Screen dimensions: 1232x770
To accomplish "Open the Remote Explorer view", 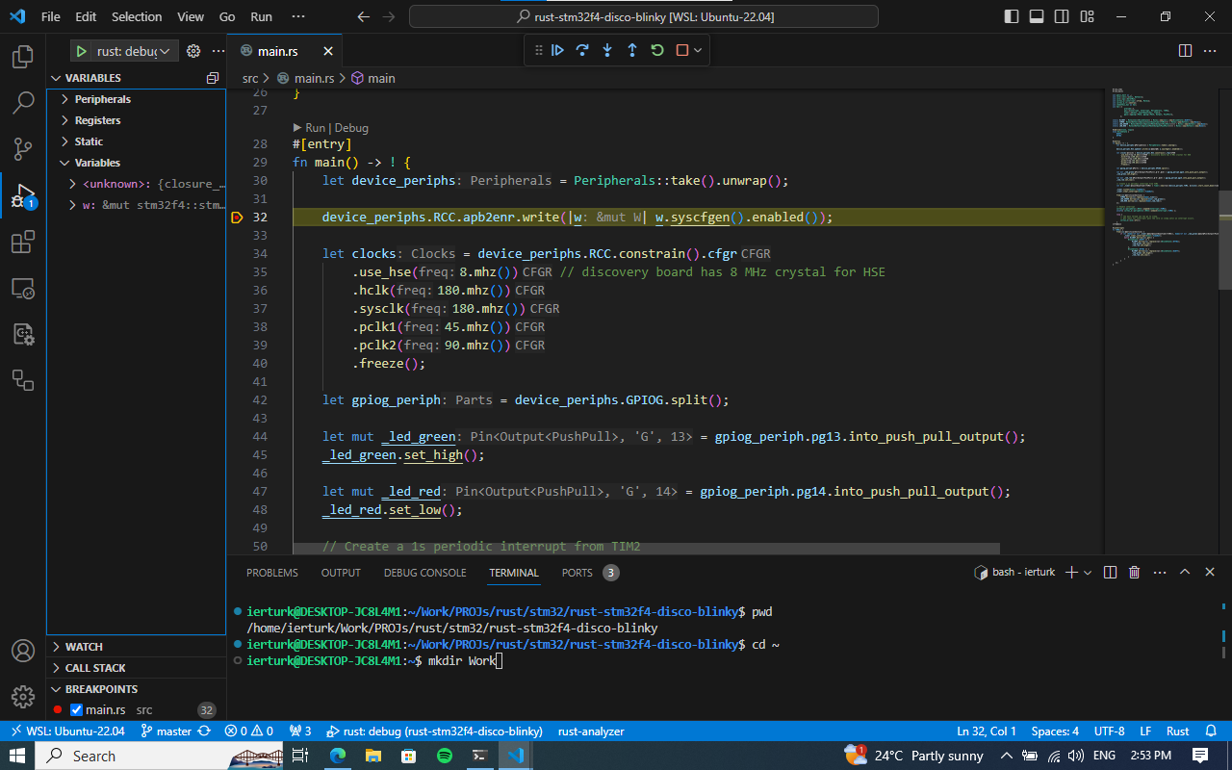I will click(x=22, y=288).
